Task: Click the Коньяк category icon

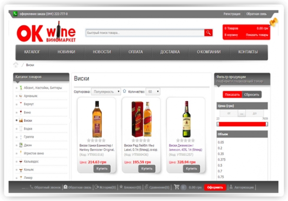Action: point(21,170)
